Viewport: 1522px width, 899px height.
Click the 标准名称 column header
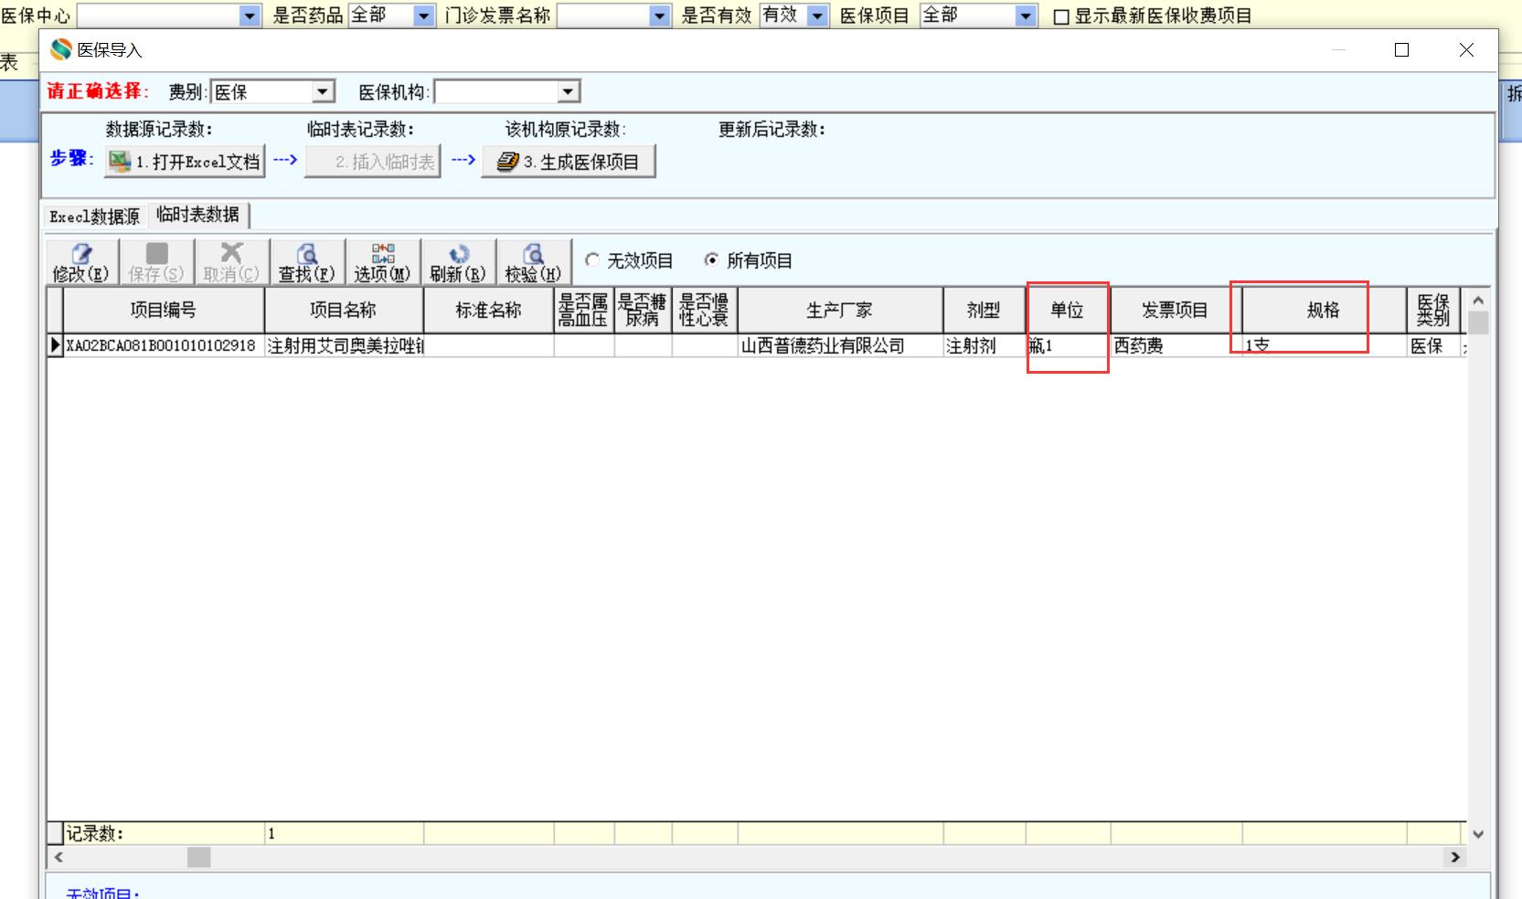[x=489, y=311]
